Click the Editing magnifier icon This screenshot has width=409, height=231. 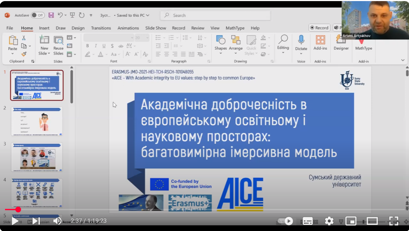pos(283,39)
